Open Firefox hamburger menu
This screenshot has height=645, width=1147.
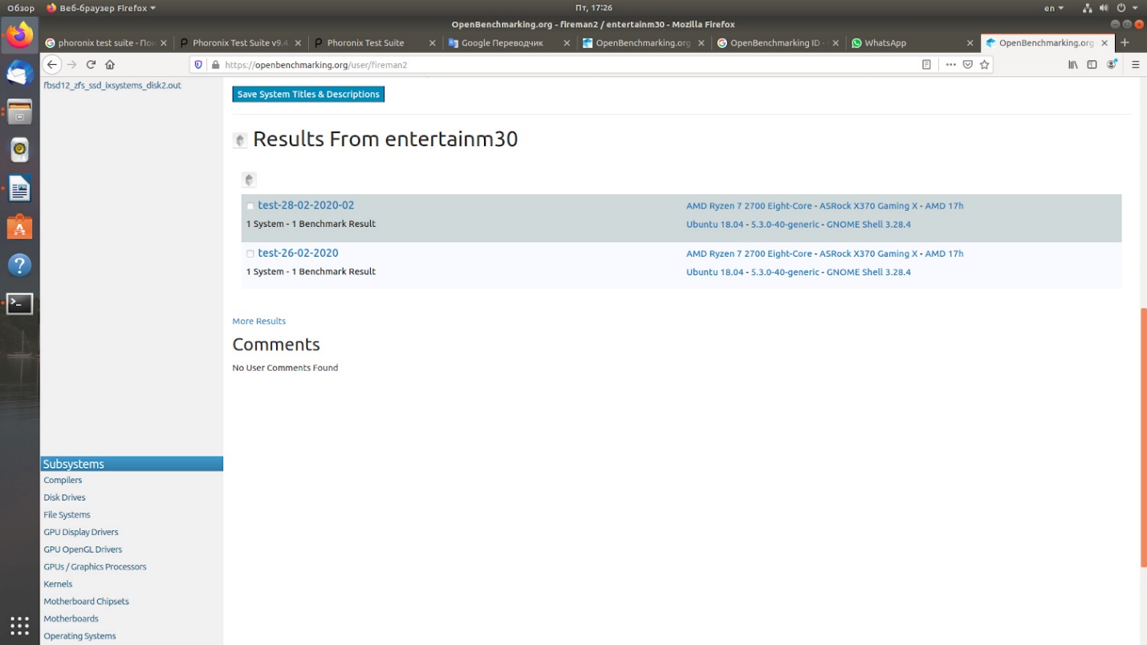(1135, 64)
